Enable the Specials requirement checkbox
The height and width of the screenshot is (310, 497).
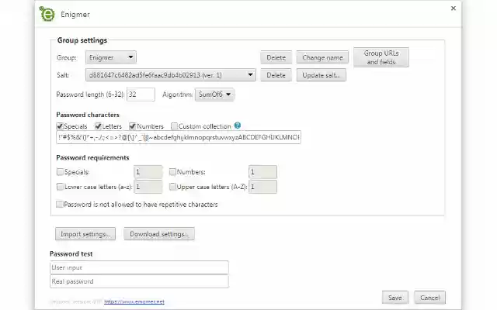pos(60,172)
